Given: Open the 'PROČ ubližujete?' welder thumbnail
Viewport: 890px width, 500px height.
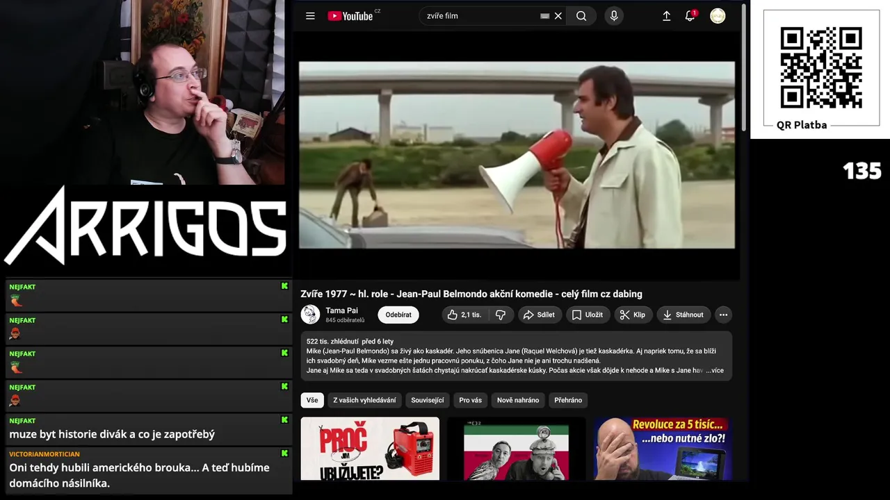Looking at the screenshot, I should pyautogui.click(x=370, y=449).
